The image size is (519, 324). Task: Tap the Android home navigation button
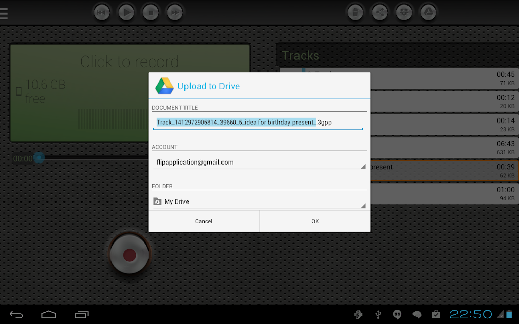[48, 315]
